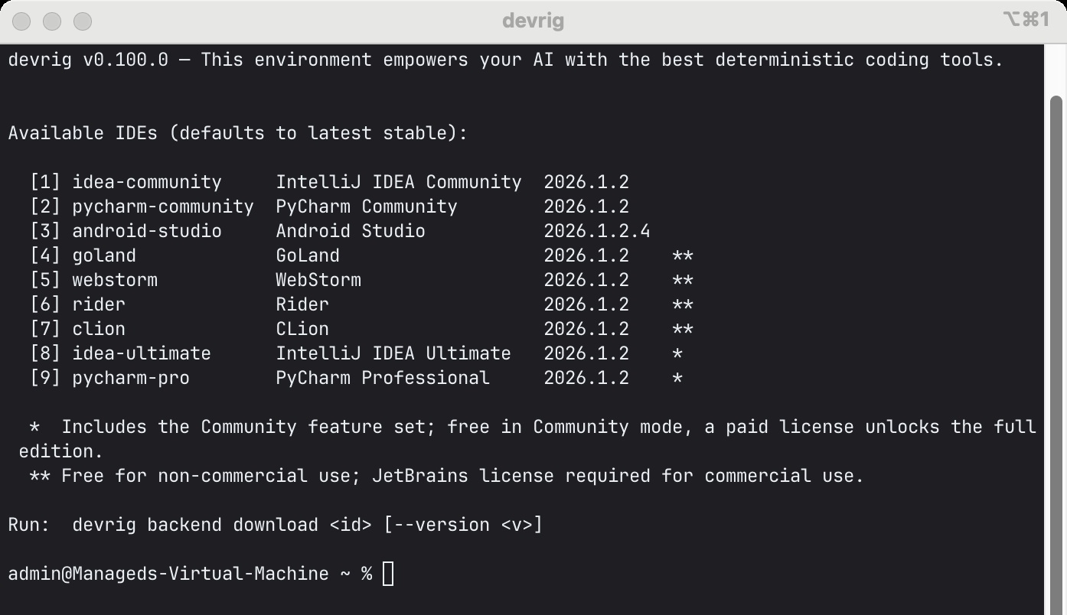1067x615 pixels.
Task: Click the version 2026.1.2.4
Action: point(597,231)
